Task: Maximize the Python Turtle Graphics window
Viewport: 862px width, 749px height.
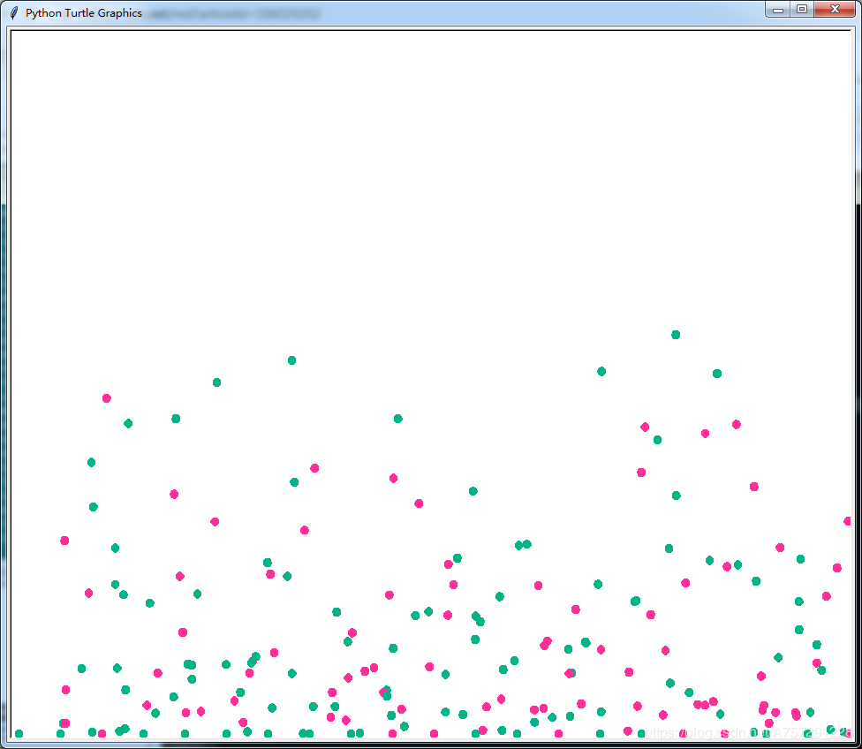Action: click(x=802, y=10)
